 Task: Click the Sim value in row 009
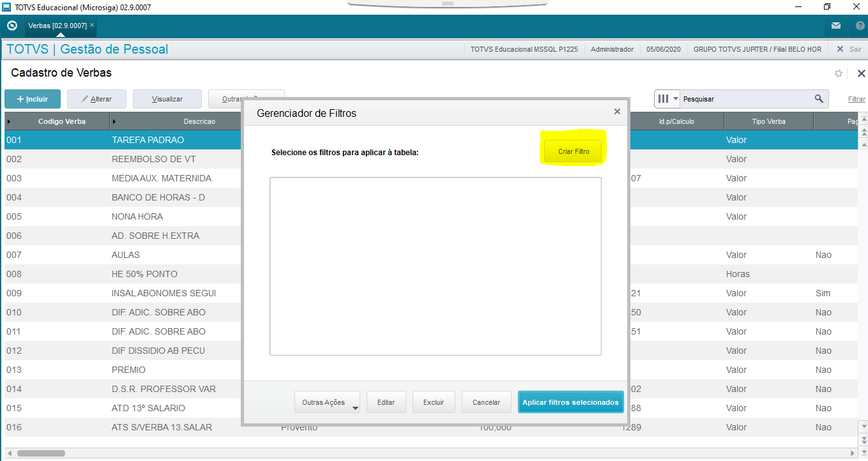tap(823, 293)
